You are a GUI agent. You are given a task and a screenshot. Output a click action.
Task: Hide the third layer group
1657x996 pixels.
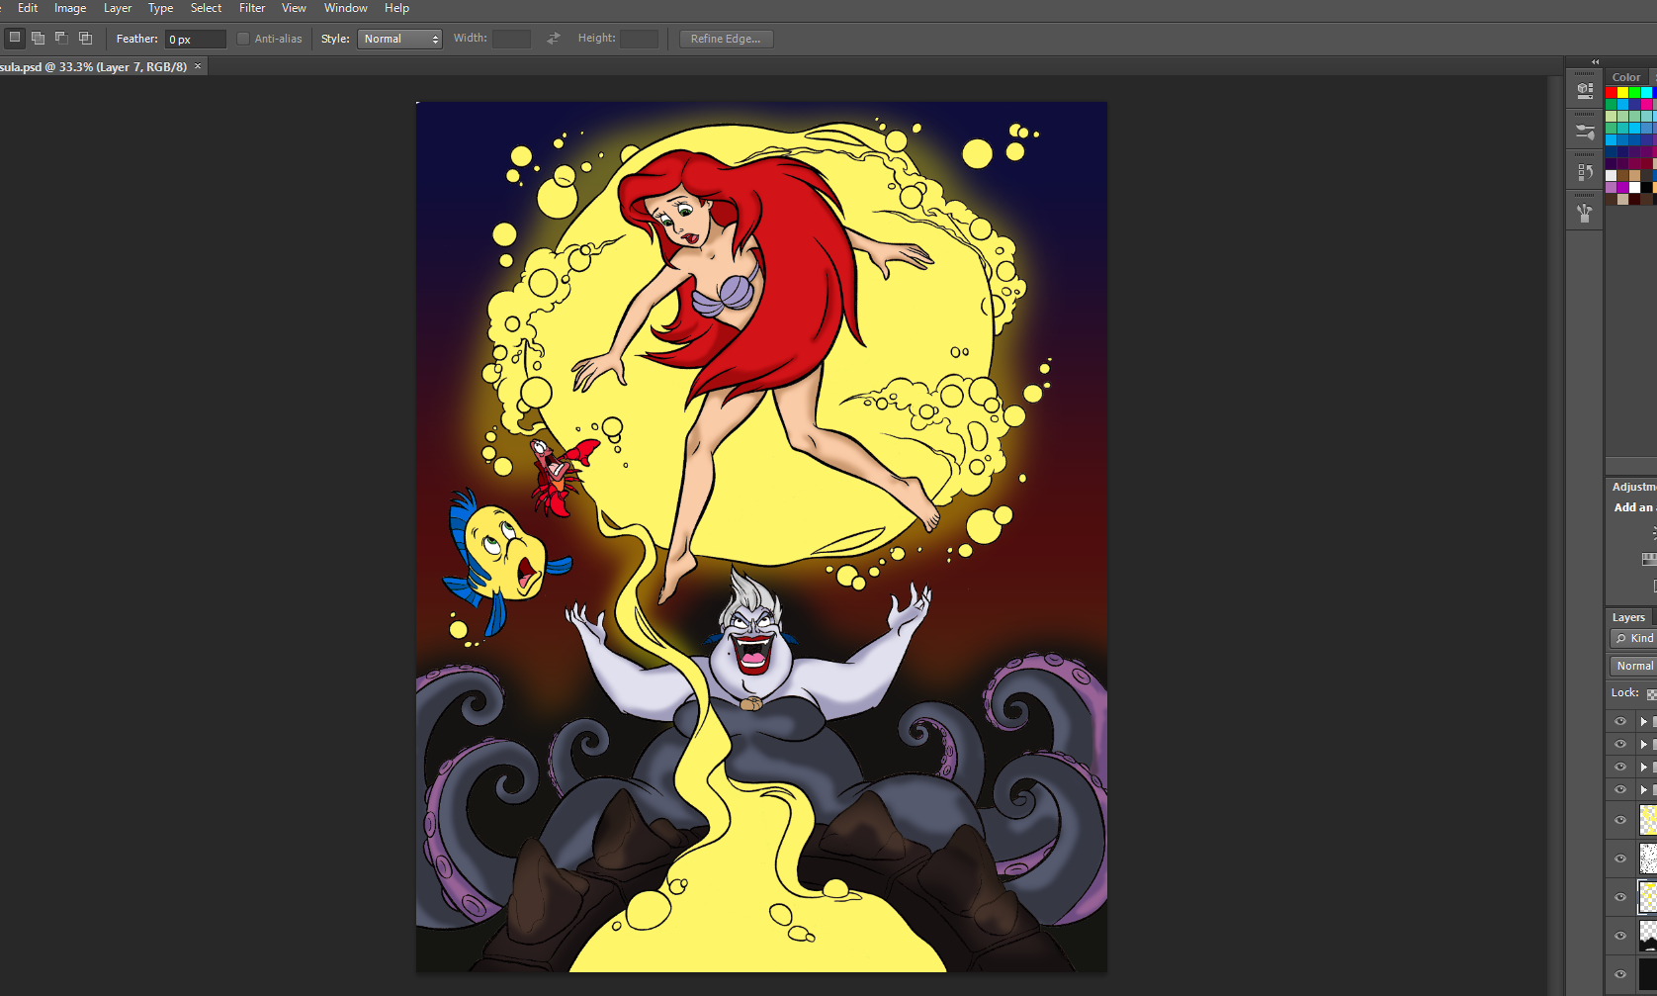pos(1620,767)
